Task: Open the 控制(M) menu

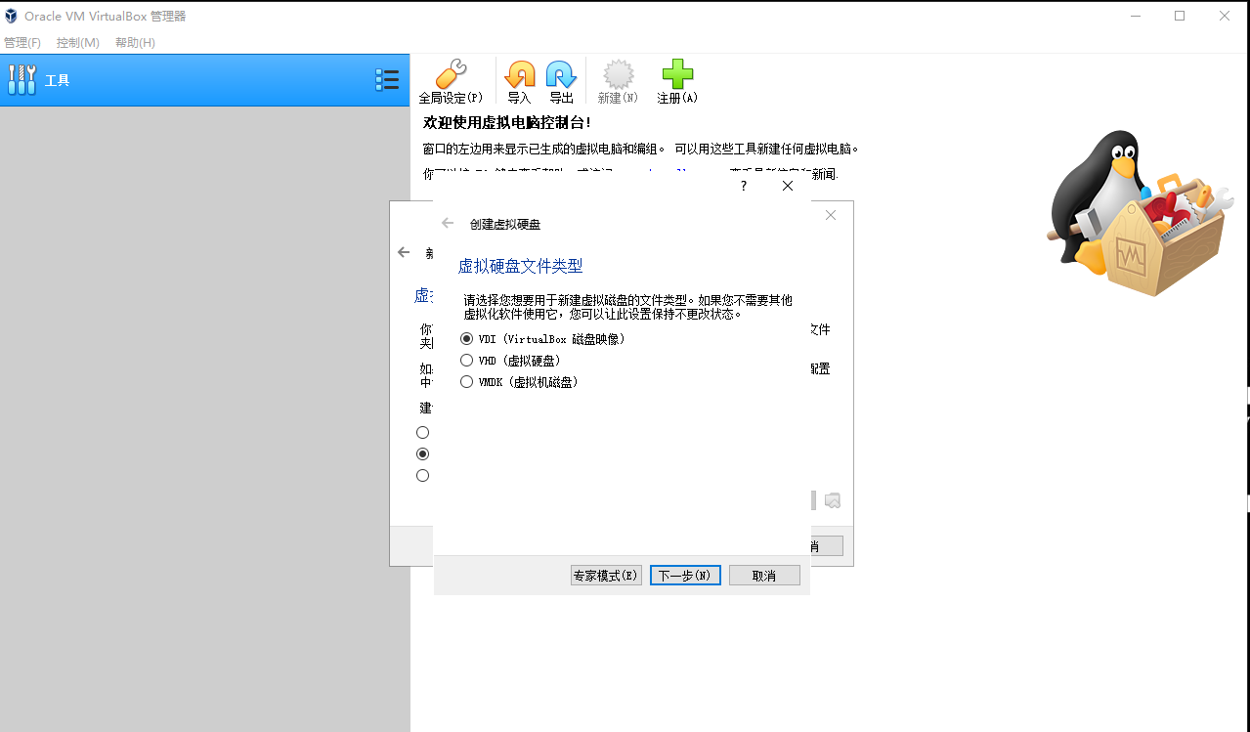Action: pos(77,42)
